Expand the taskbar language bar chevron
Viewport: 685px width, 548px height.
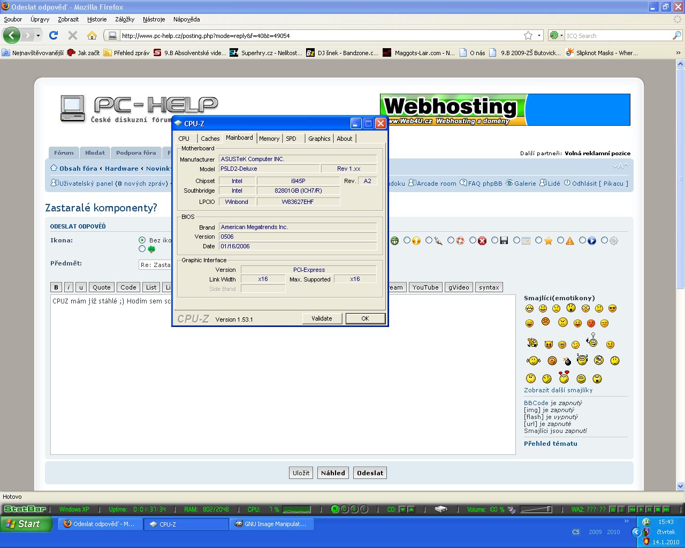[x=627, y=521]
